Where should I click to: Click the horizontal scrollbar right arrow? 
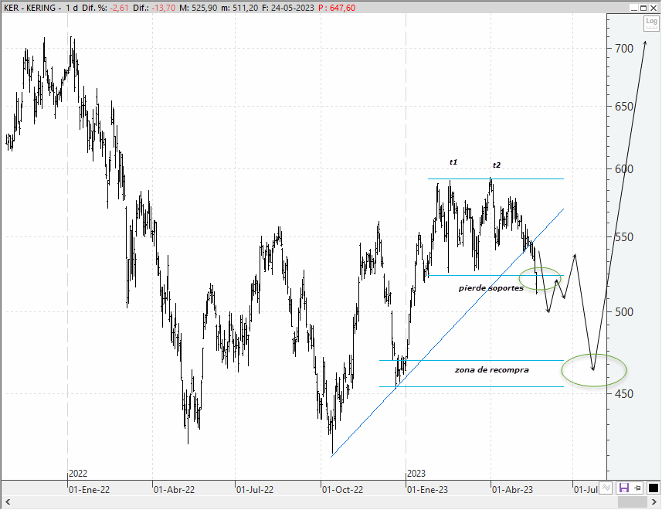655,502
